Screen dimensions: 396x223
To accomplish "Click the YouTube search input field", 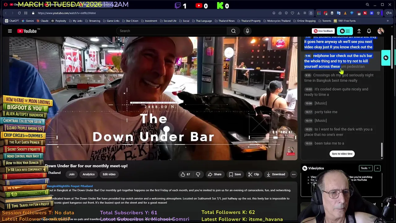I will pos(172,31).
